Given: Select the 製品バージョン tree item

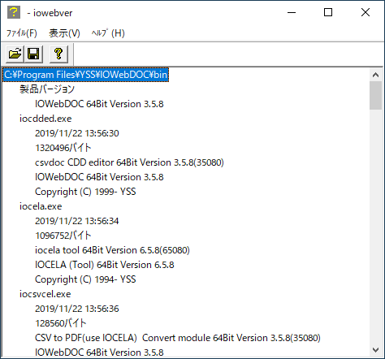Looking at the screenshot, I should (x=47, y=89).
